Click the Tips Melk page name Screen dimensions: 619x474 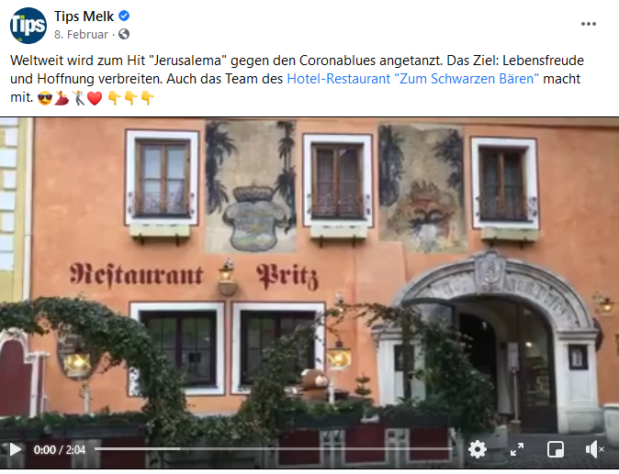[x=84, y=17]
